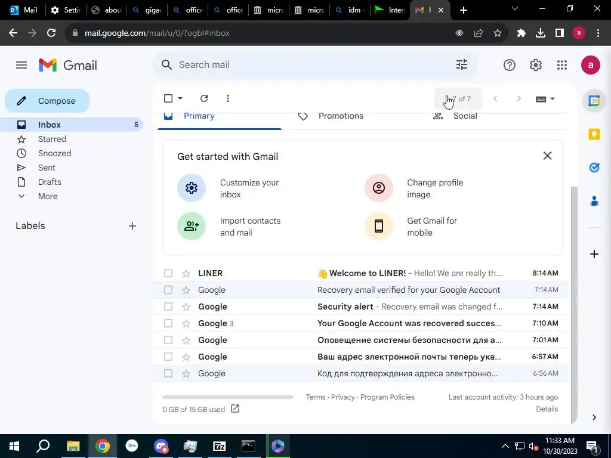Image resolution: width=611 pixels, height=458 pixels.
Task: Star the Security alert email
Action: pyautogui.click(x=186, y=307)
